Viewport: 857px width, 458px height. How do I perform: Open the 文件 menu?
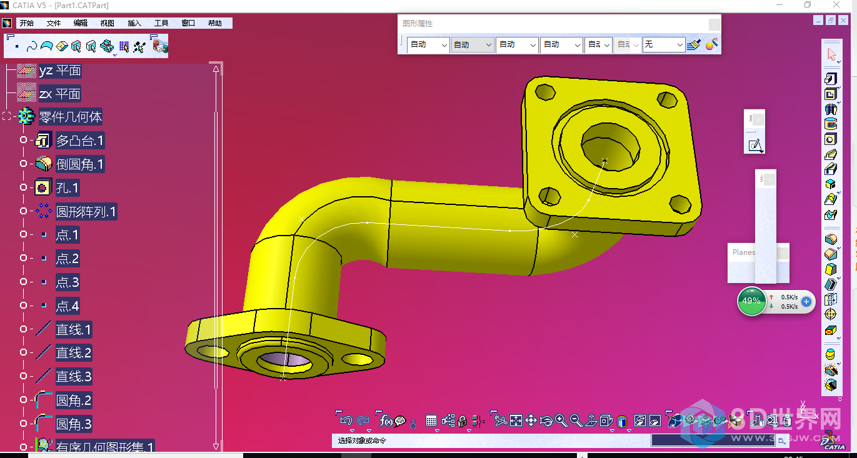pyautogui.click(x=54, y=23)
